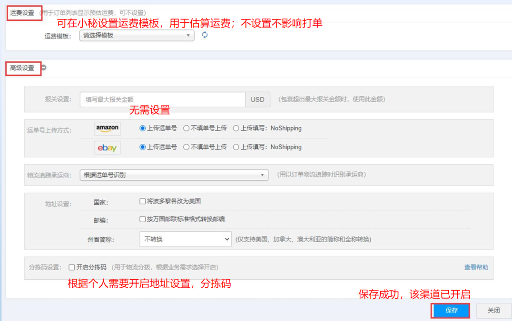Open the 州省简称 不转换 dropdown
The height and width of the screenshot is (321, 512).
[x=186, y=239]
